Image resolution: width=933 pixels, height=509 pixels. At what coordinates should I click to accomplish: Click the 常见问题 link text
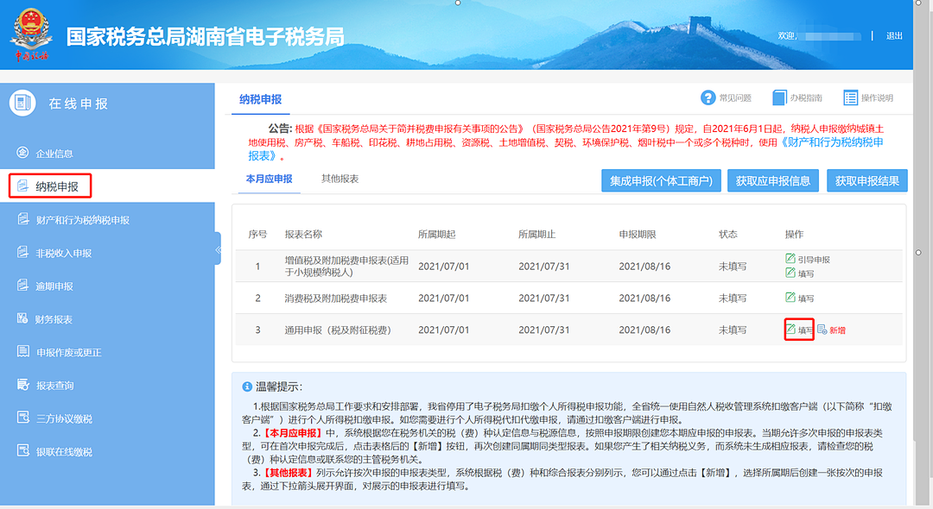point(735,98)
